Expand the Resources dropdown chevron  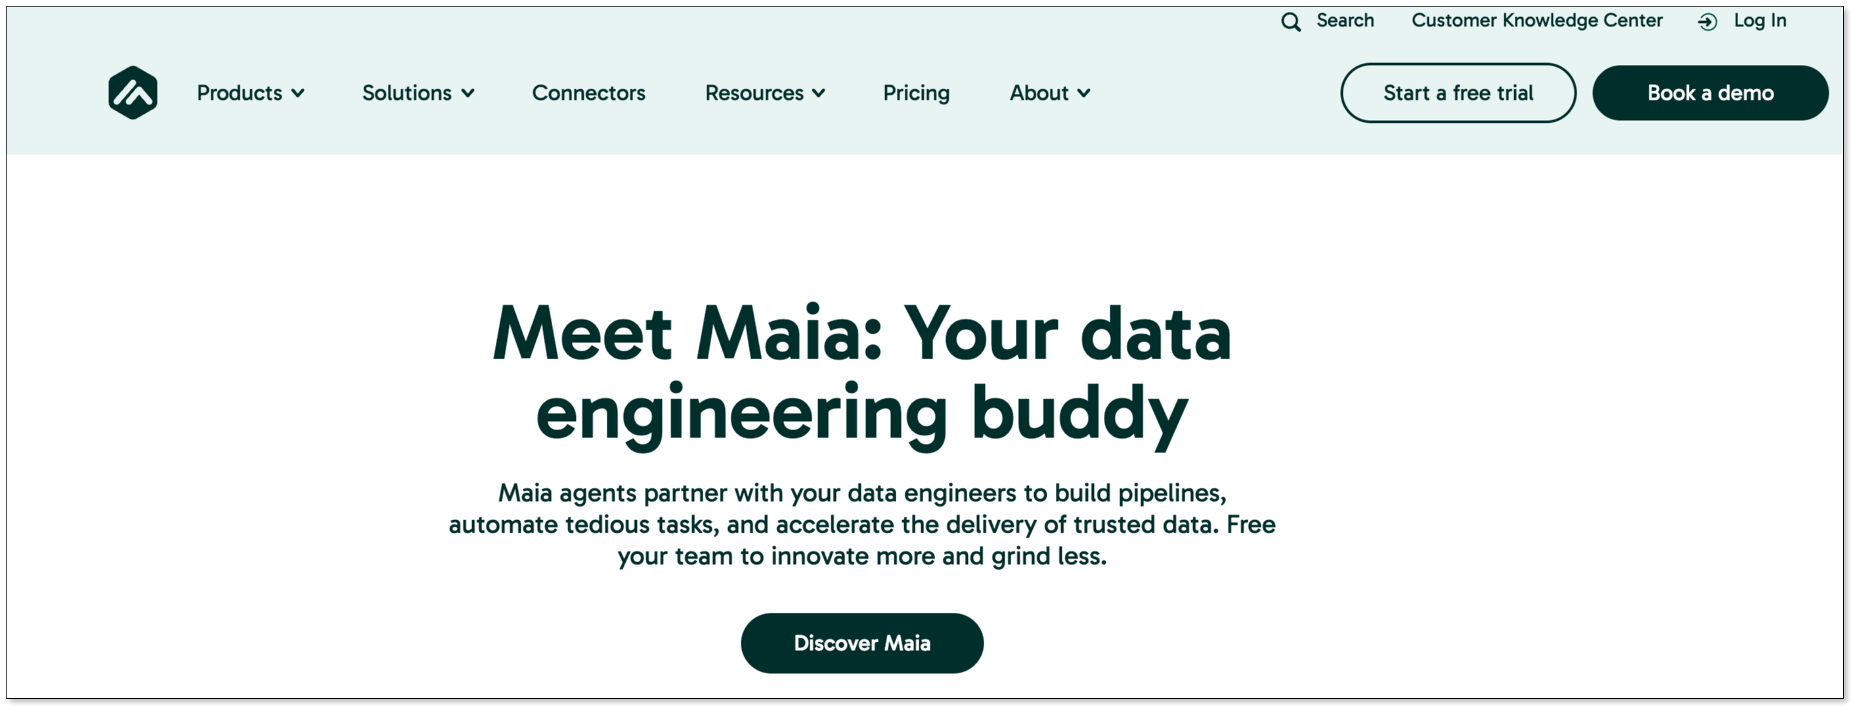click(819, 93)
